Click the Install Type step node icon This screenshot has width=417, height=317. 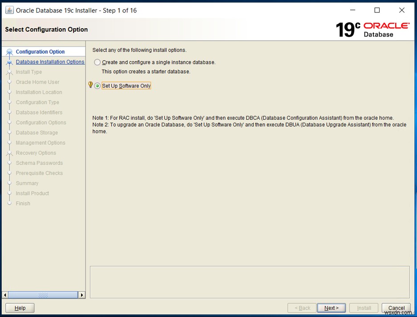(10, 72)
